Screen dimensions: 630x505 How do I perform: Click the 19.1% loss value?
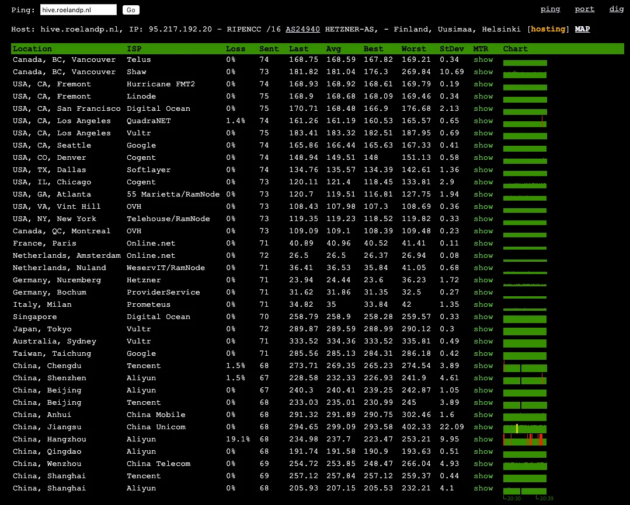pos(238,439)
